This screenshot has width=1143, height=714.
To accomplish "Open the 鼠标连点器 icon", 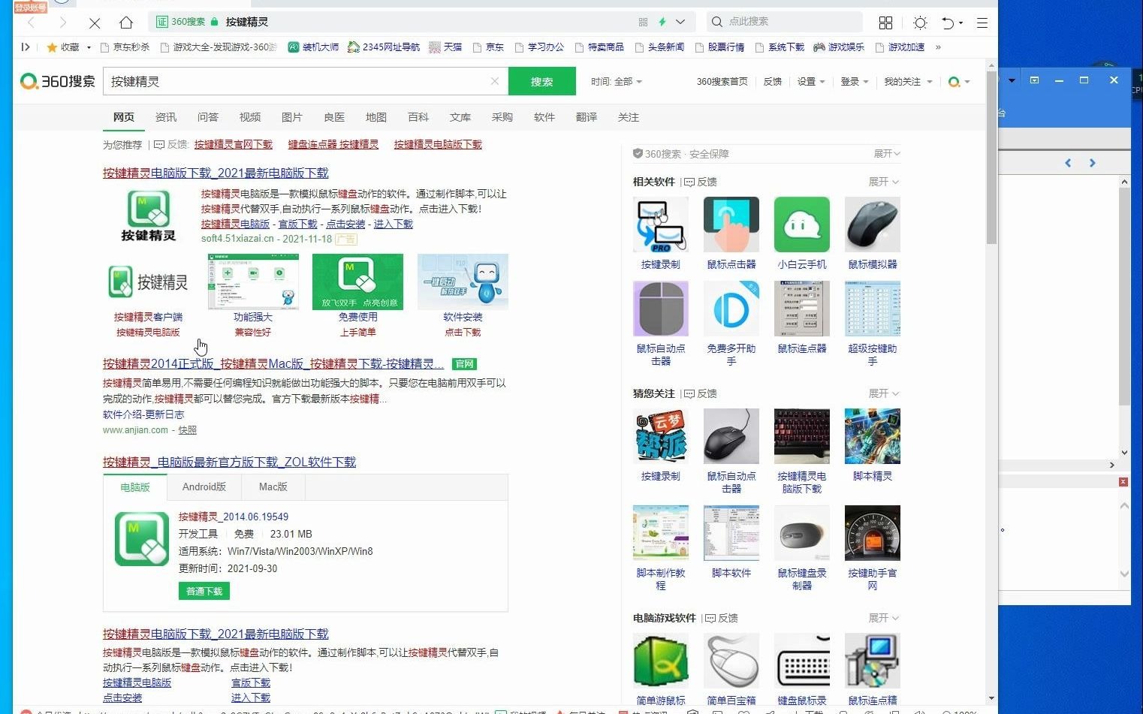I will (x=802, y=309).
